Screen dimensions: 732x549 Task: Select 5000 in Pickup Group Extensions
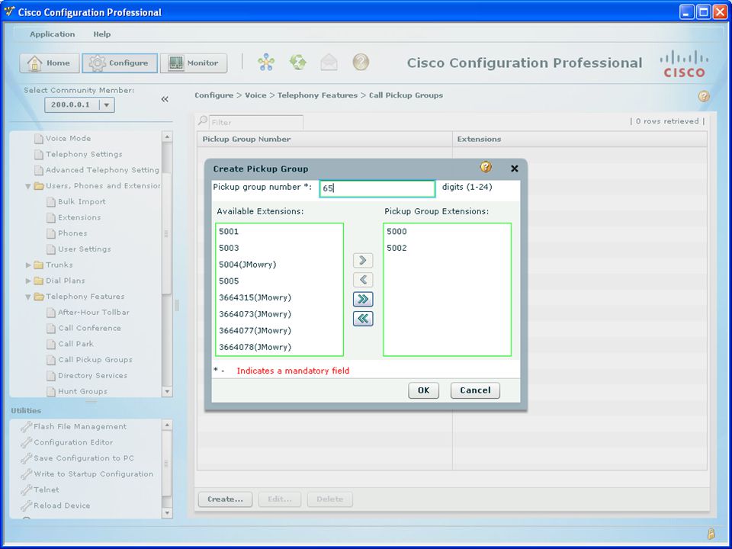pyautogui.click(x=447, y=232)
